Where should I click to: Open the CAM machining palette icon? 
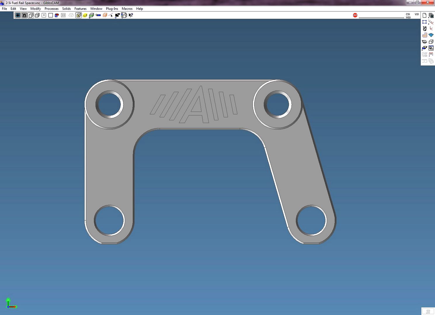point(424,35)
